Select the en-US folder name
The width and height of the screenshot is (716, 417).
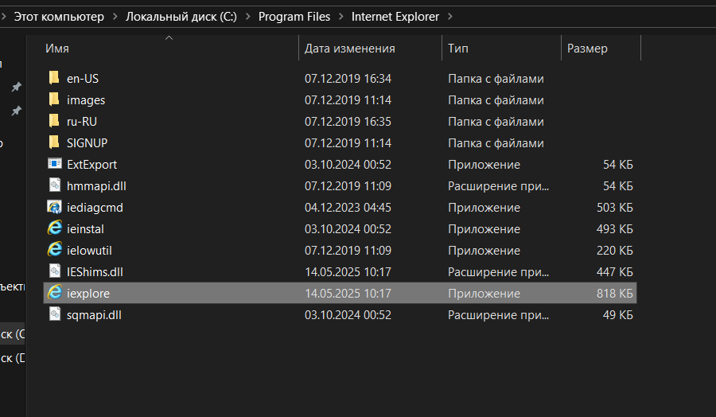coord(83,79)
